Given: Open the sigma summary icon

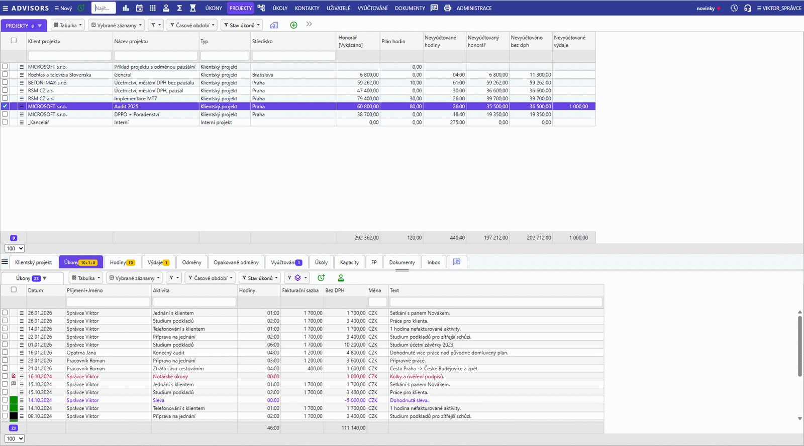Looking at the screenshot, I should [x=179, y=8].
